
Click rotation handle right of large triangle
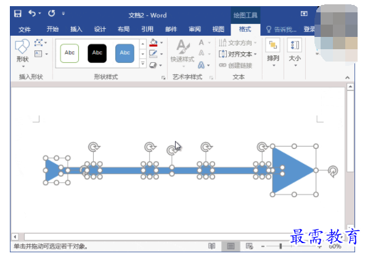333,170
